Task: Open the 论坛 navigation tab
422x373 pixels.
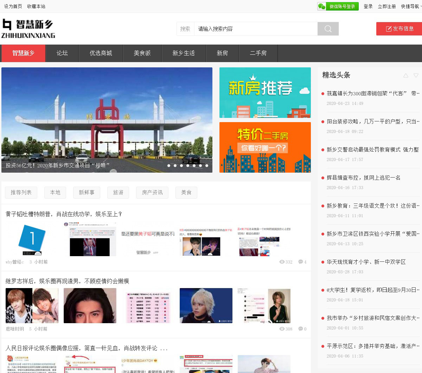Action: pos(62,53)
